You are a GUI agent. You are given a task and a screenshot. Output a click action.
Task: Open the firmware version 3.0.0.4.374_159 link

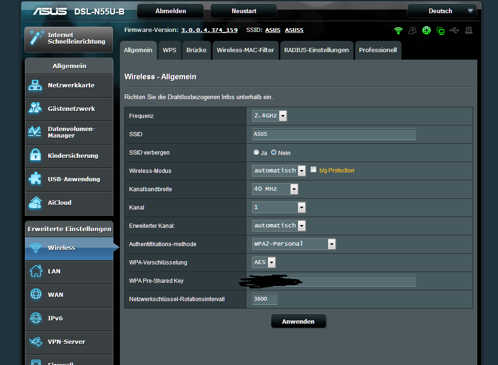(209, 30)
